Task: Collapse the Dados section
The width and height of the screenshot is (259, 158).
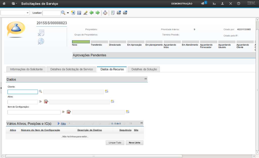Action: coord(145,79)
